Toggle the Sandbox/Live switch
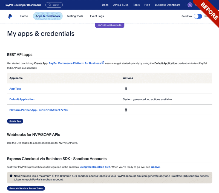219x193 pixels. 198,16
